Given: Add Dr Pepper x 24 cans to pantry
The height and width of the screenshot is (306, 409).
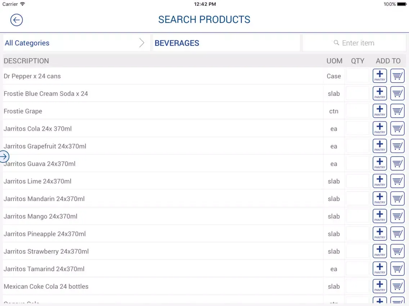Looking at the screenshot, I should click(379, 76).
